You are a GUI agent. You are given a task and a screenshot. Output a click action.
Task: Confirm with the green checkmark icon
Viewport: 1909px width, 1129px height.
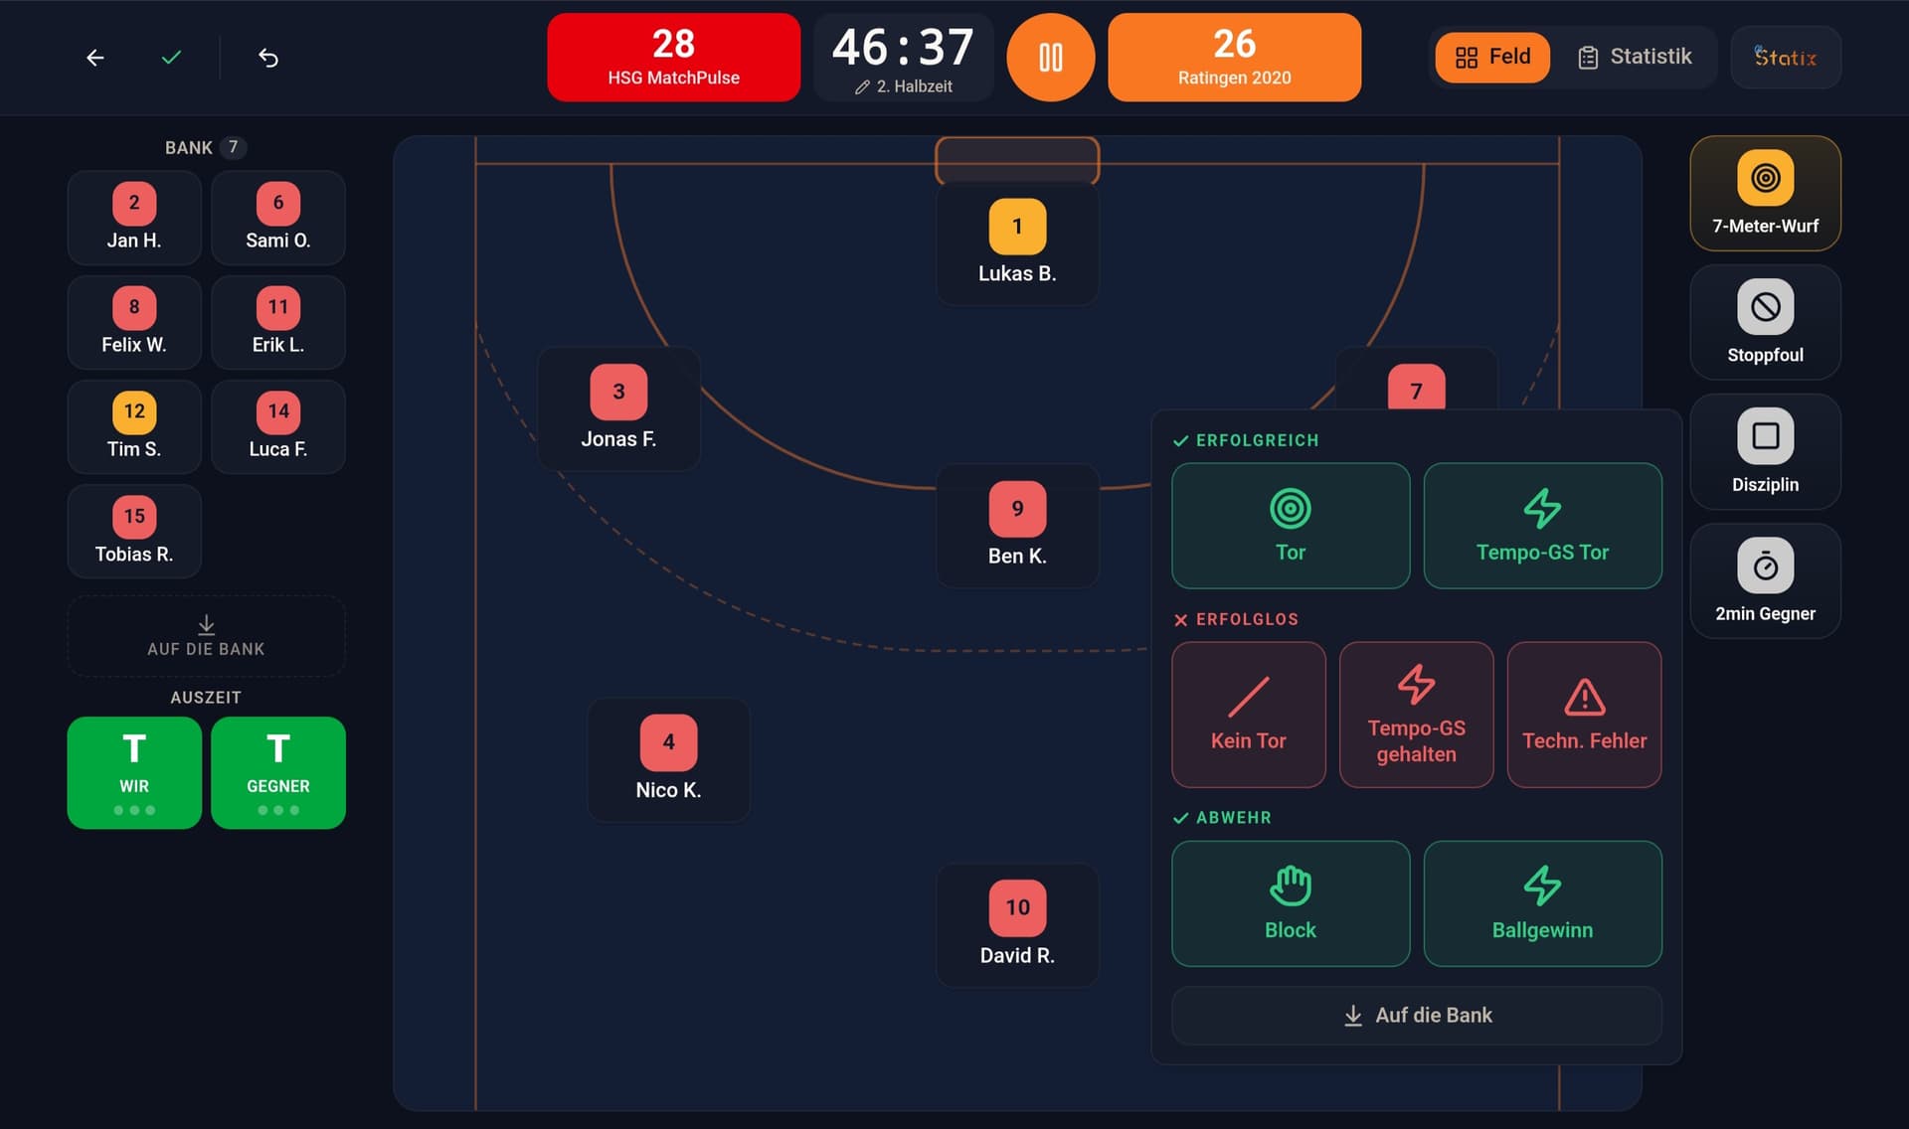click(171, 58)
